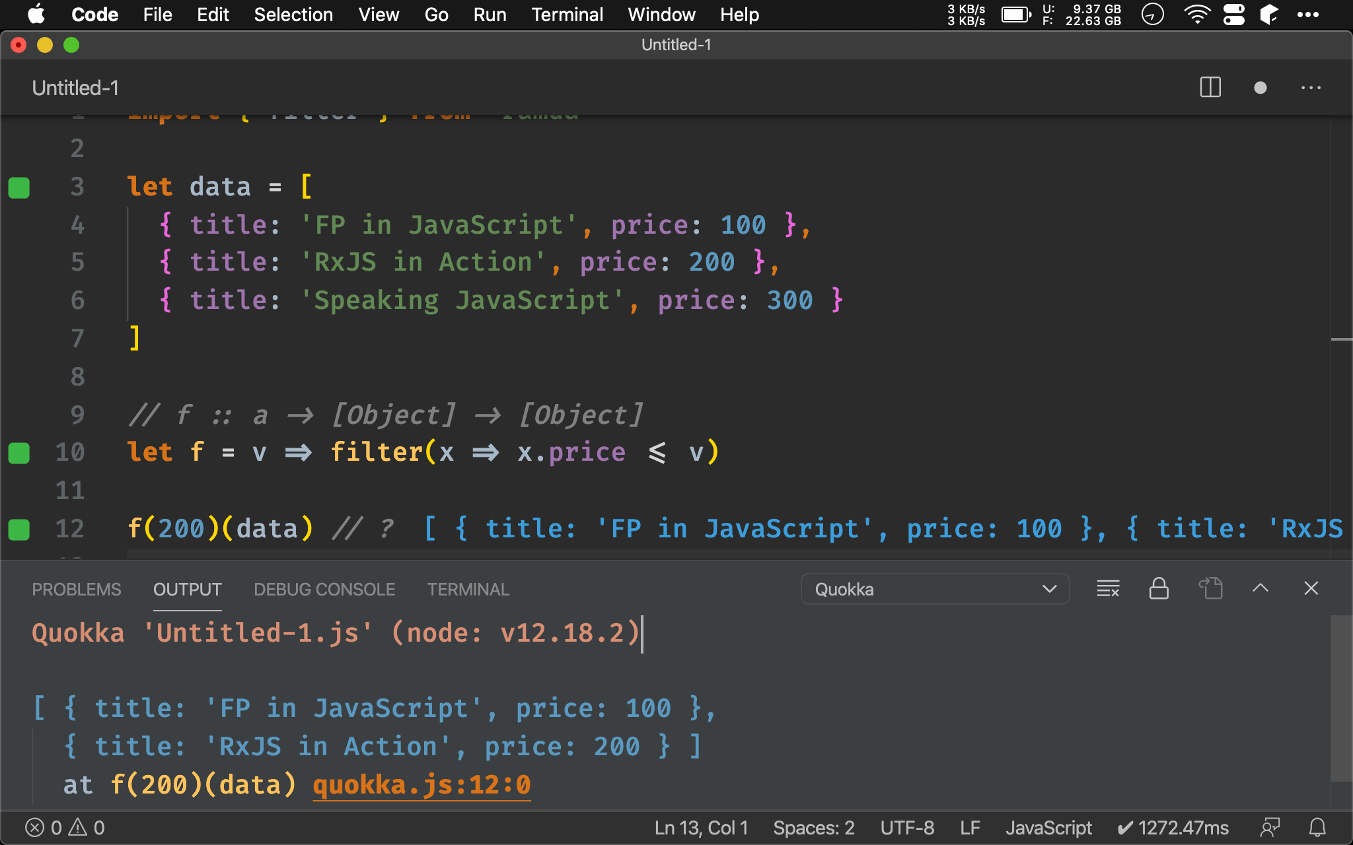Select the TERMINAL tab

466,589
